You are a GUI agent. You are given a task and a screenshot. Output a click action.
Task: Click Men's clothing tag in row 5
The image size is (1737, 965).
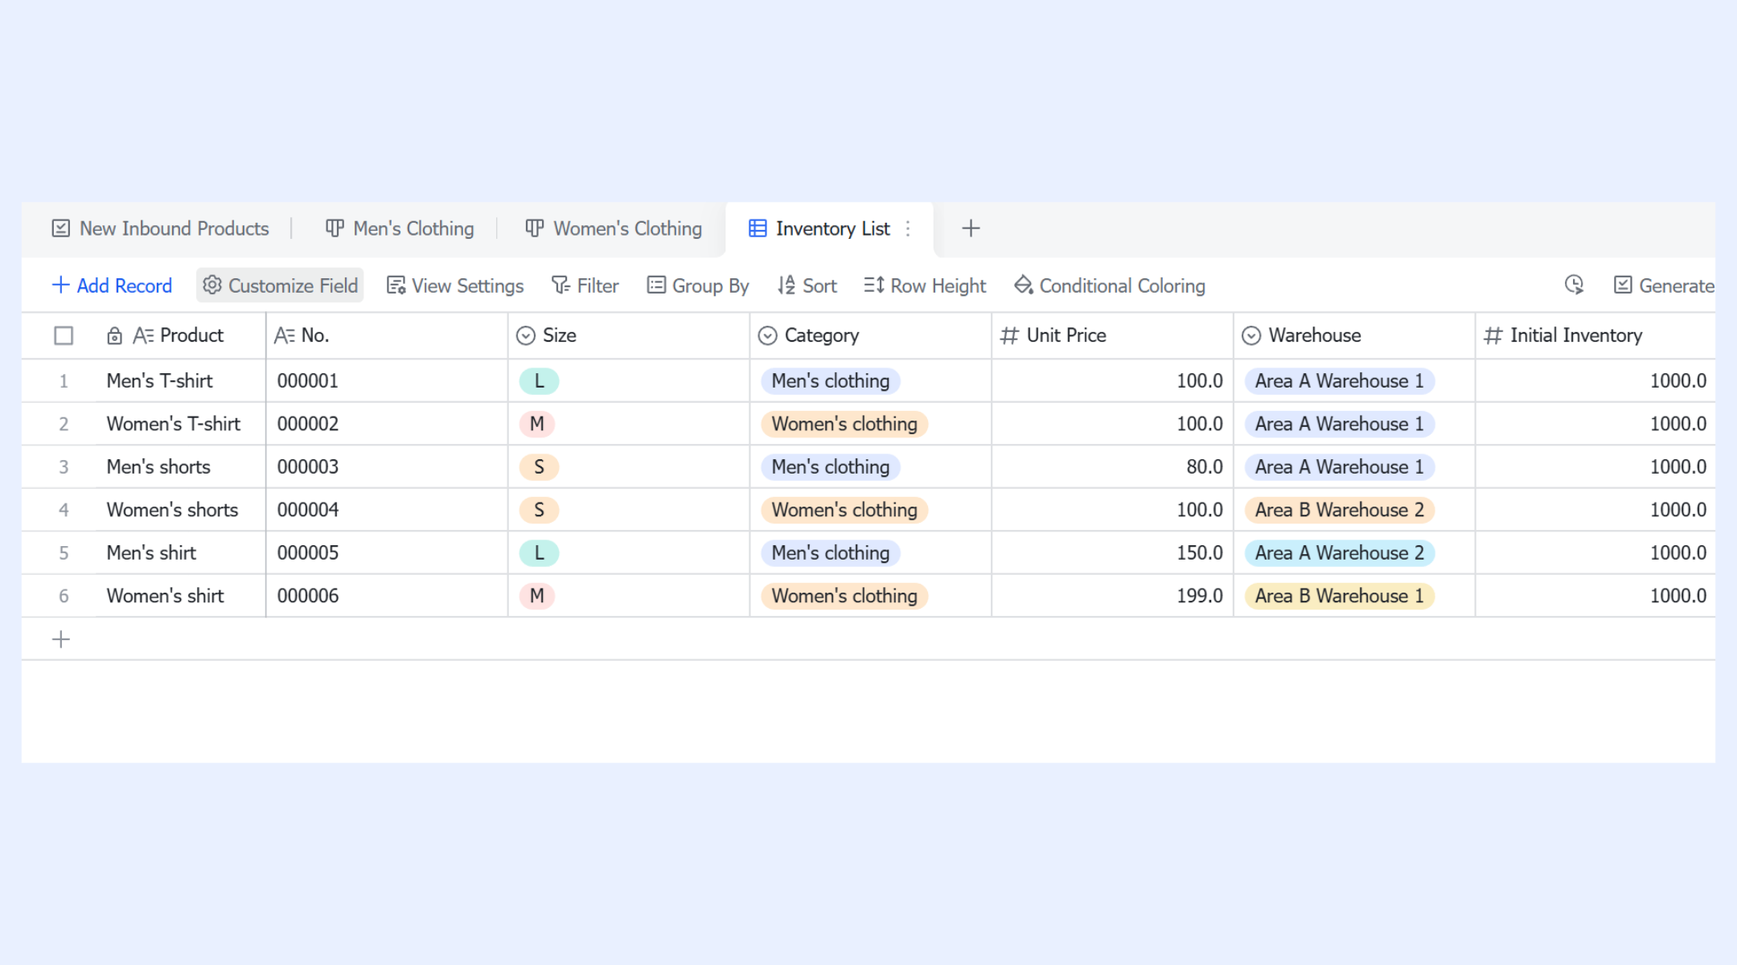coord(831,553)
